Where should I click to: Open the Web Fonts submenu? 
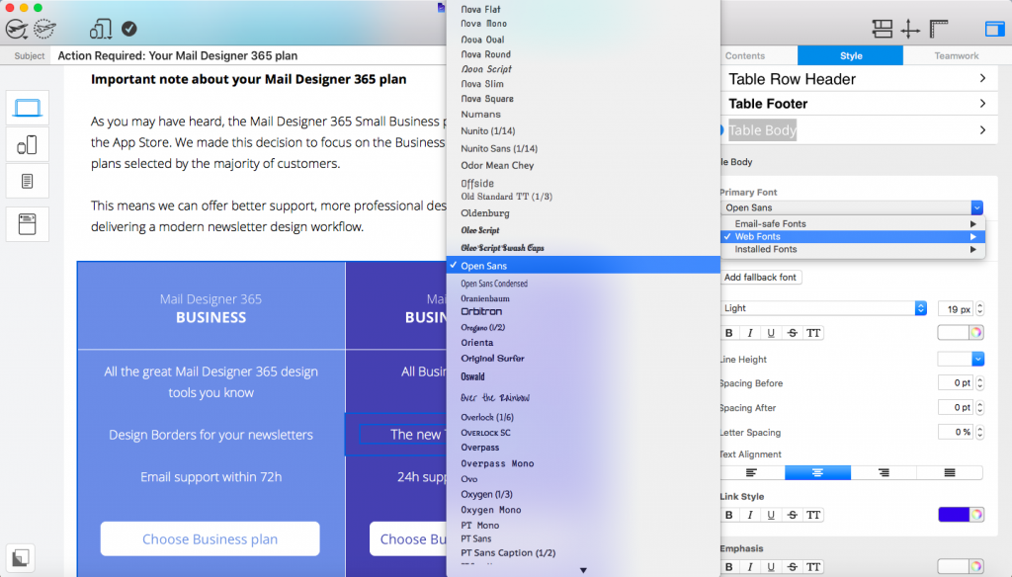pos(853,237)
